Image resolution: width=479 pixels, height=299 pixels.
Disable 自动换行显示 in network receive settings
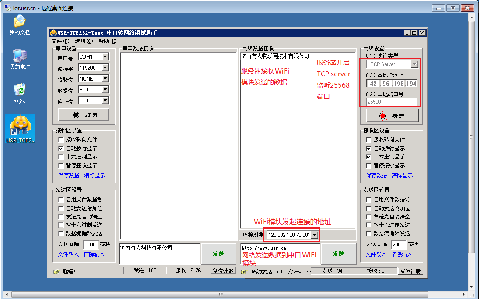(368, 148)
